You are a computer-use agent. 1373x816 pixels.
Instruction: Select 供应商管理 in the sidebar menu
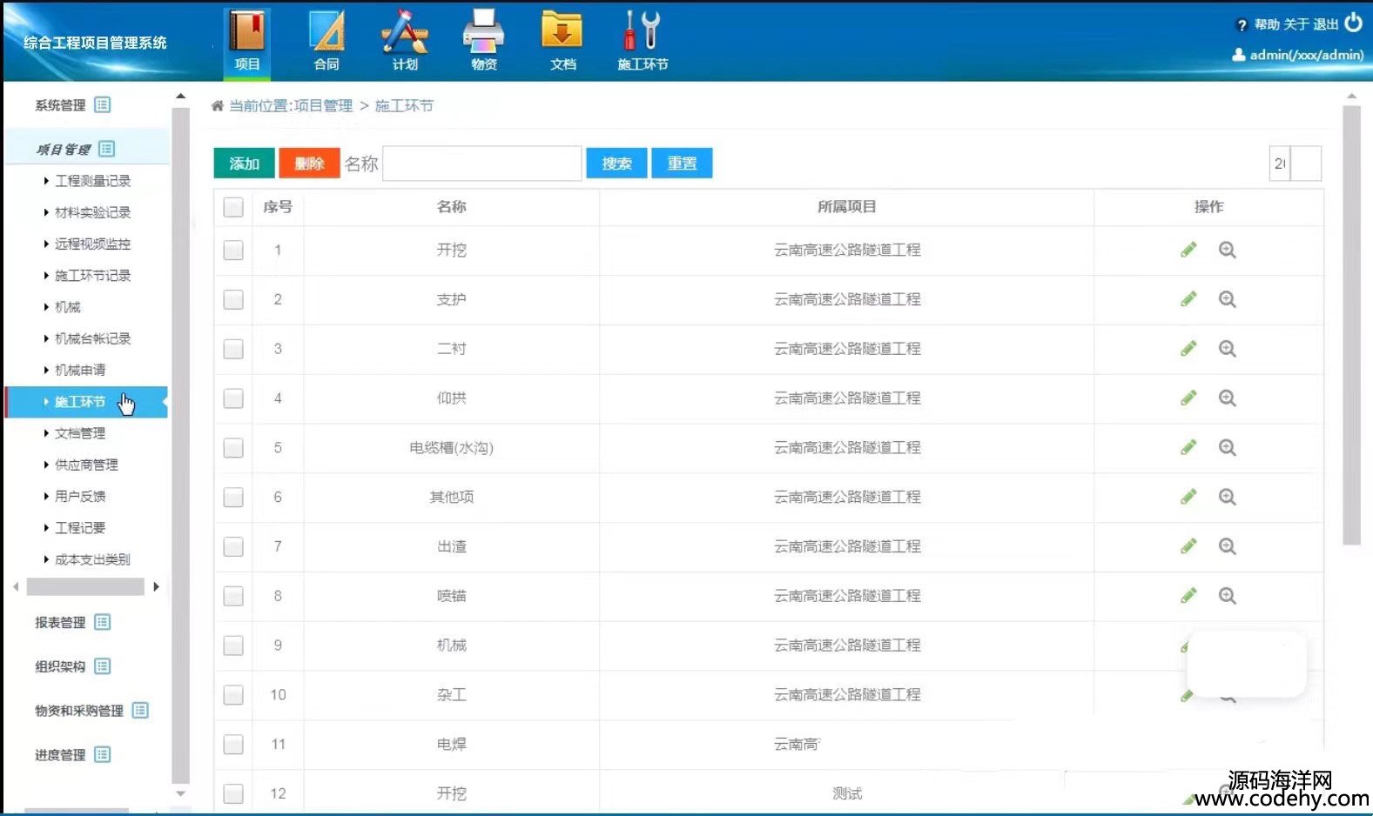tap(86, 465)
